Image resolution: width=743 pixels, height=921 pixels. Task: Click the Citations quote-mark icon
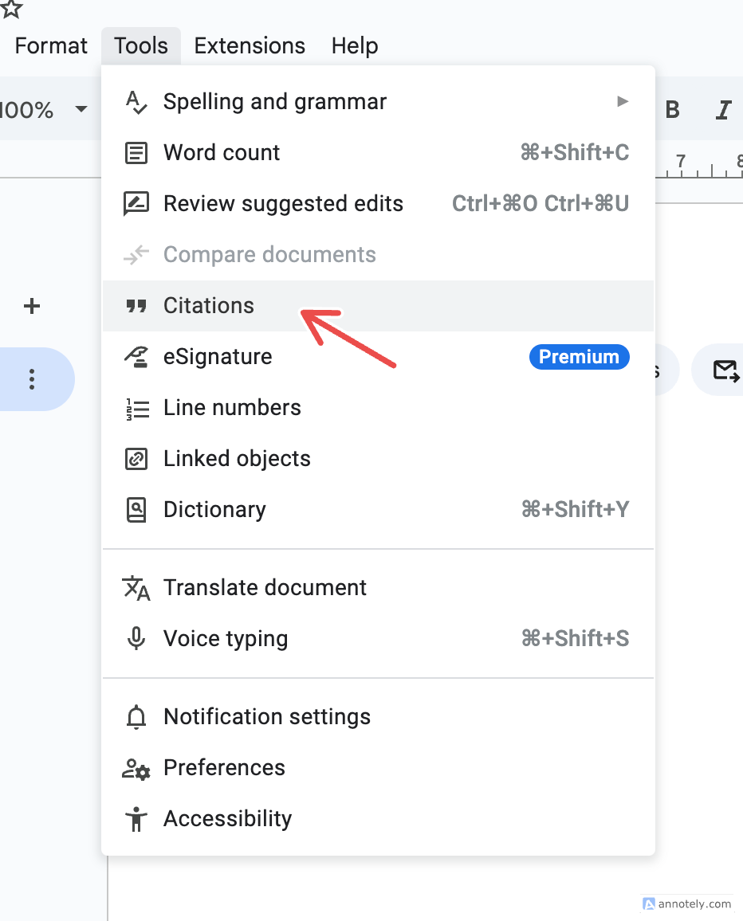pyautogui.click(x=136, y=306)
